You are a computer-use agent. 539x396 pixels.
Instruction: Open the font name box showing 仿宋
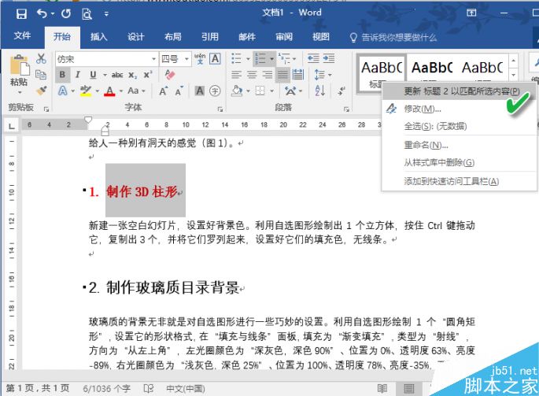(x=106, y=59)
